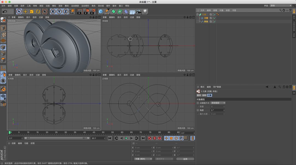Select the Live Selection tool
296x165 pixels.
[x=19, y=12]
